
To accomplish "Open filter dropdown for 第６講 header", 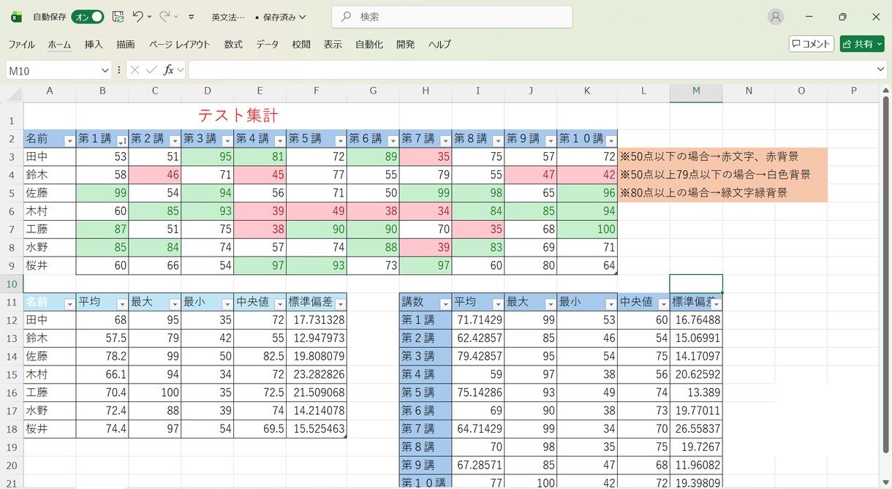I will (393, 140).
